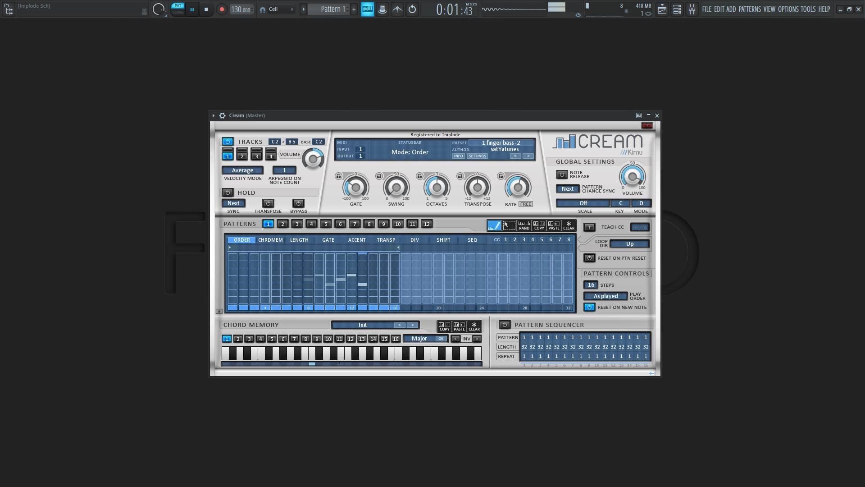This screenshot has width=865, height=487.
Task: Open the OPTIONS menu
Action: [788, 9]
